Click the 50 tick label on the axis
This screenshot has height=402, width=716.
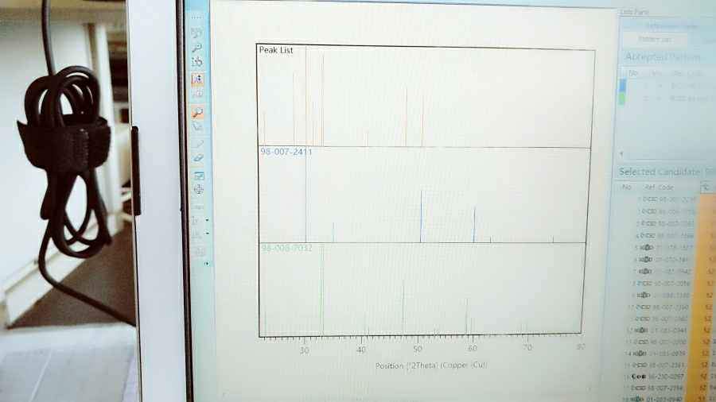click(418, 349)
